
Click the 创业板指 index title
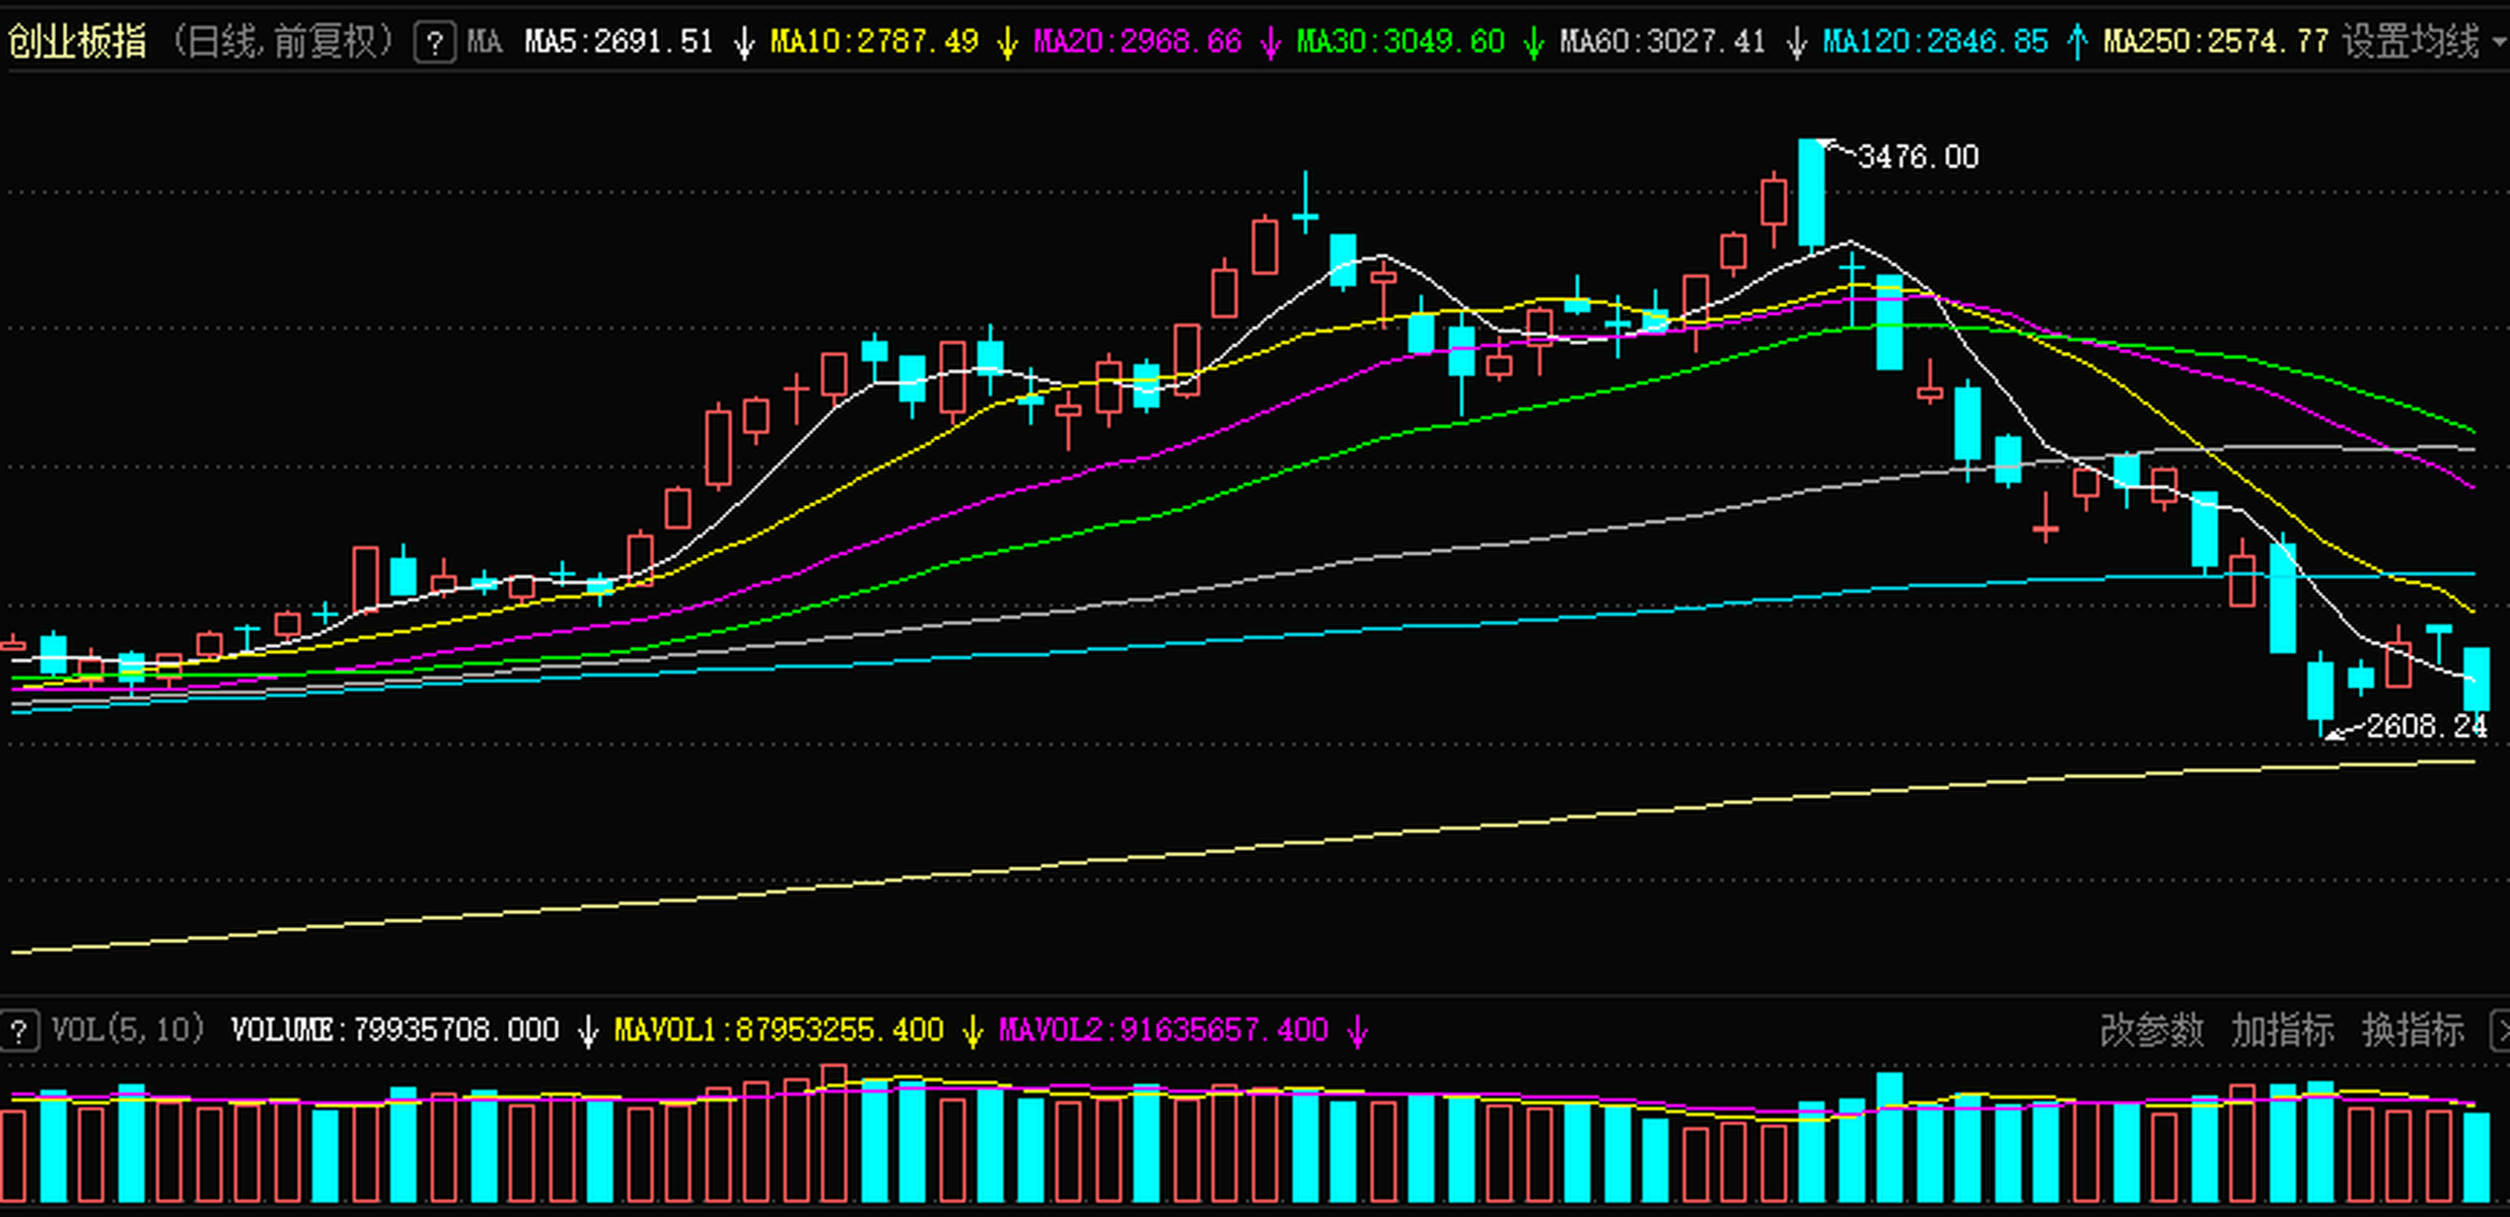point(78,43)
